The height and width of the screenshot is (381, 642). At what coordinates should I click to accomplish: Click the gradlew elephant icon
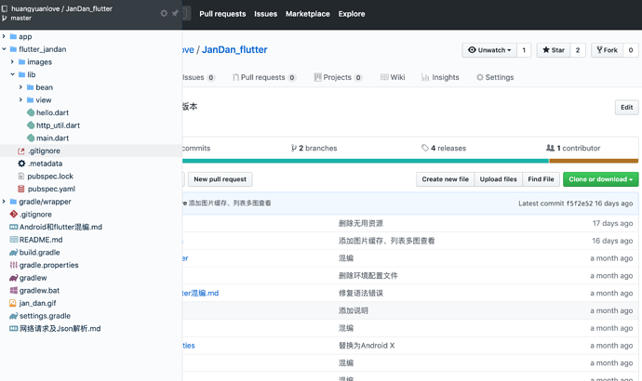(14, 278)
